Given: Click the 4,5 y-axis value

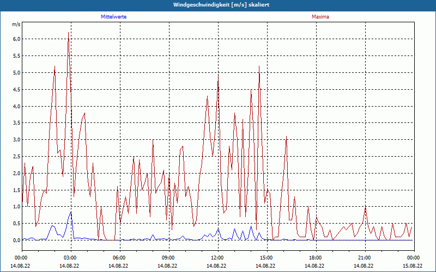Looking at the screenshot, I should point(17,89).
